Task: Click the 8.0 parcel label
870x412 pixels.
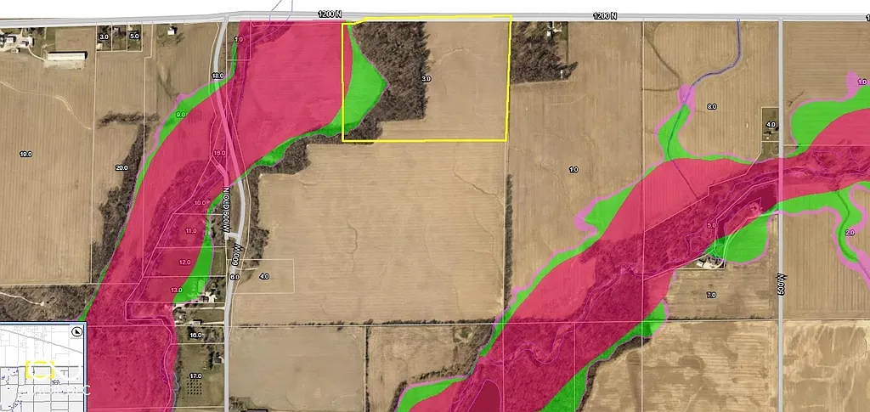Action: [x=712, y=106]
